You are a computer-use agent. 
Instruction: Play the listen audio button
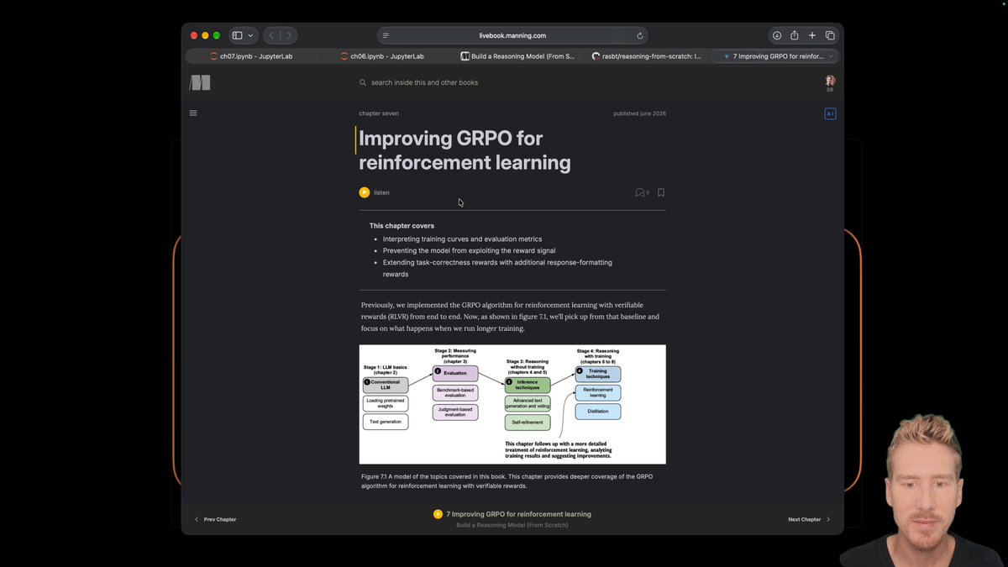coord(365,192)
